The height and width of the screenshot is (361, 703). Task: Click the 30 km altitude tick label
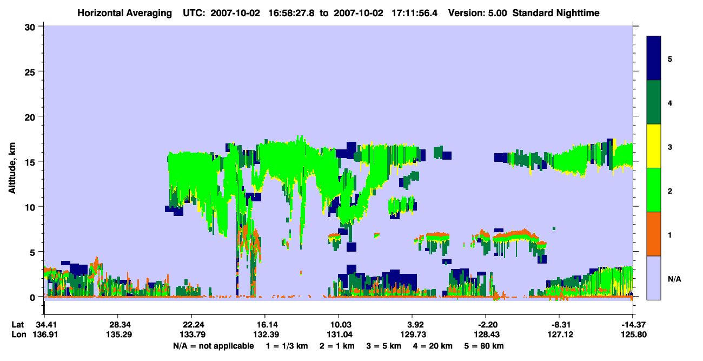click(x=31, y=27)
